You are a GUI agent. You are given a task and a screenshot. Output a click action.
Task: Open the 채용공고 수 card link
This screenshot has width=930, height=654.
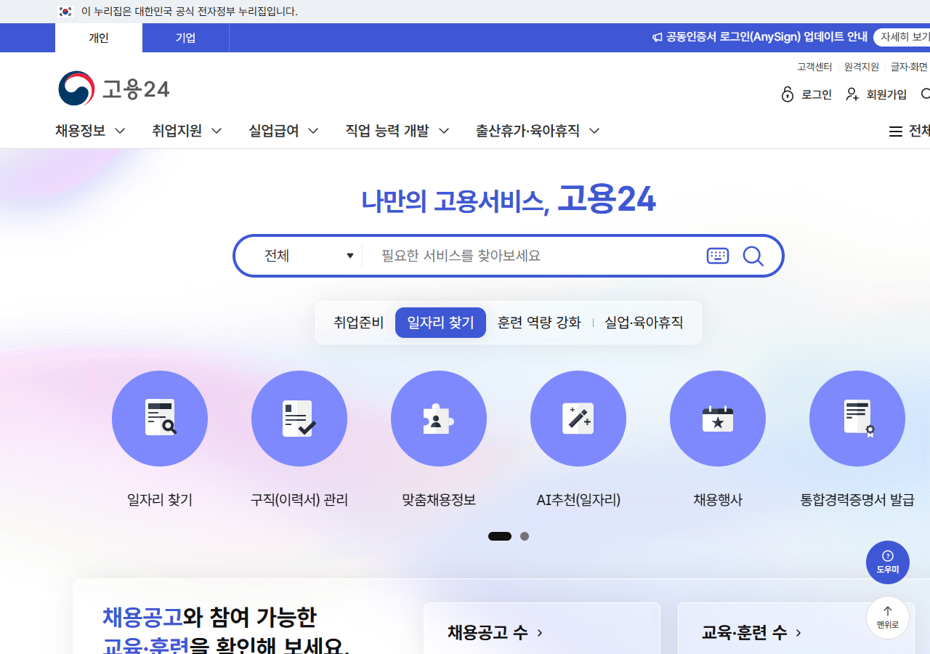pyautogui.click(x=496, y=633)
